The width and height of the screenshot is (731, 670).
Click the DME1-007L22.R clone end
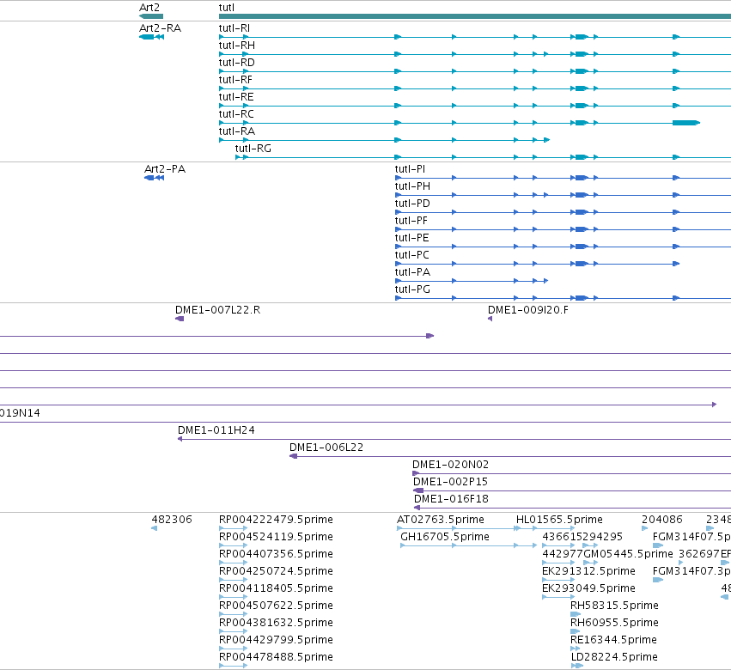pyautogui.click(x=217, y=310)
